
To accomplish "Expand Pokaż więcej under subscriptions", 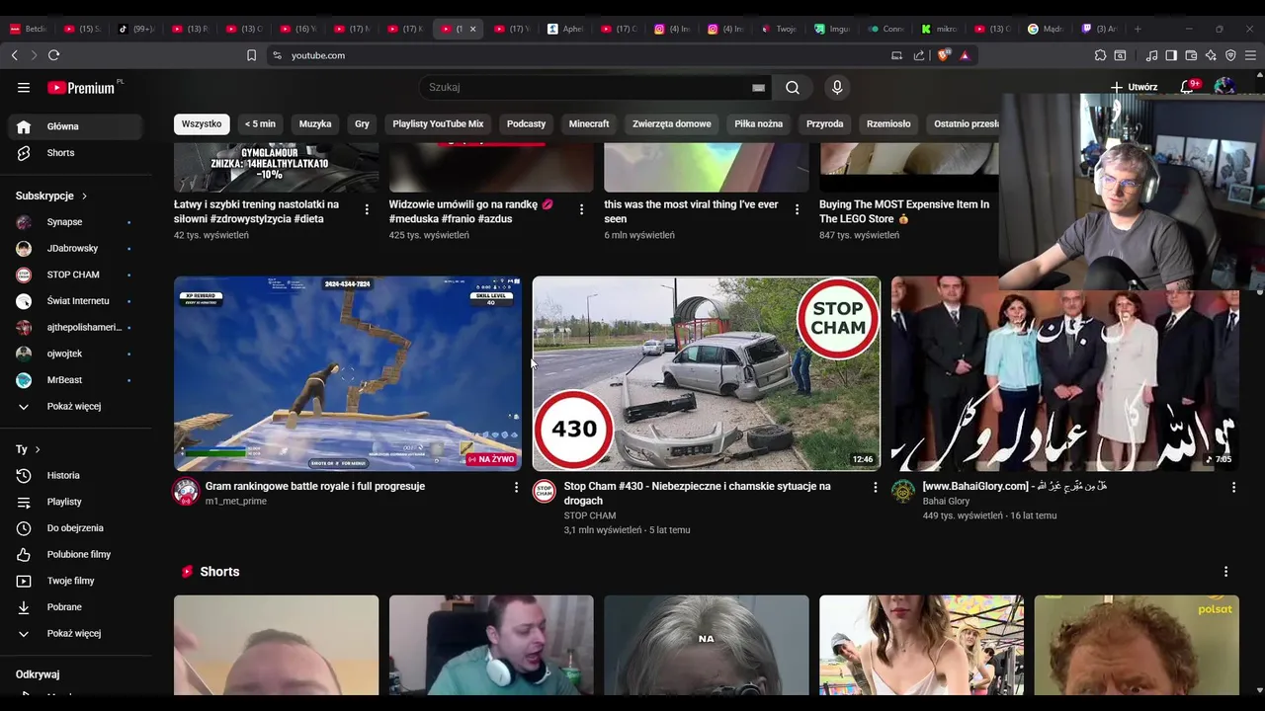I will point(76,406).
